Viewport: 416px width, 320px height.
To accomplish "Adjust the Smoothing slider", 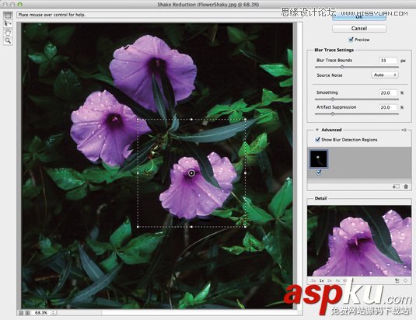I will 333,99.
